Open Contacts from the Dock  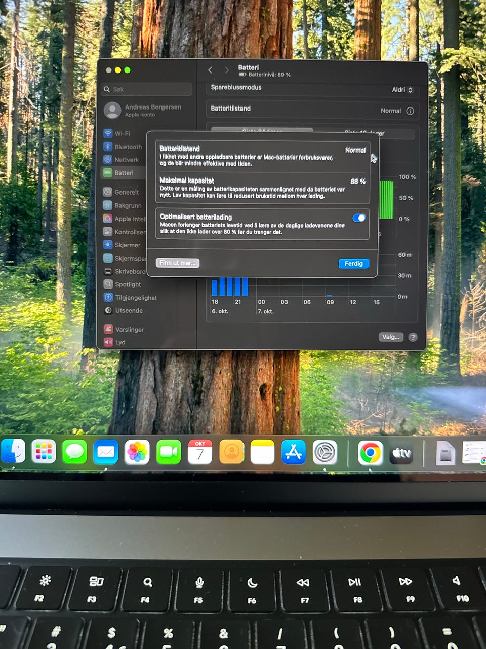click(x=231, y=452)
